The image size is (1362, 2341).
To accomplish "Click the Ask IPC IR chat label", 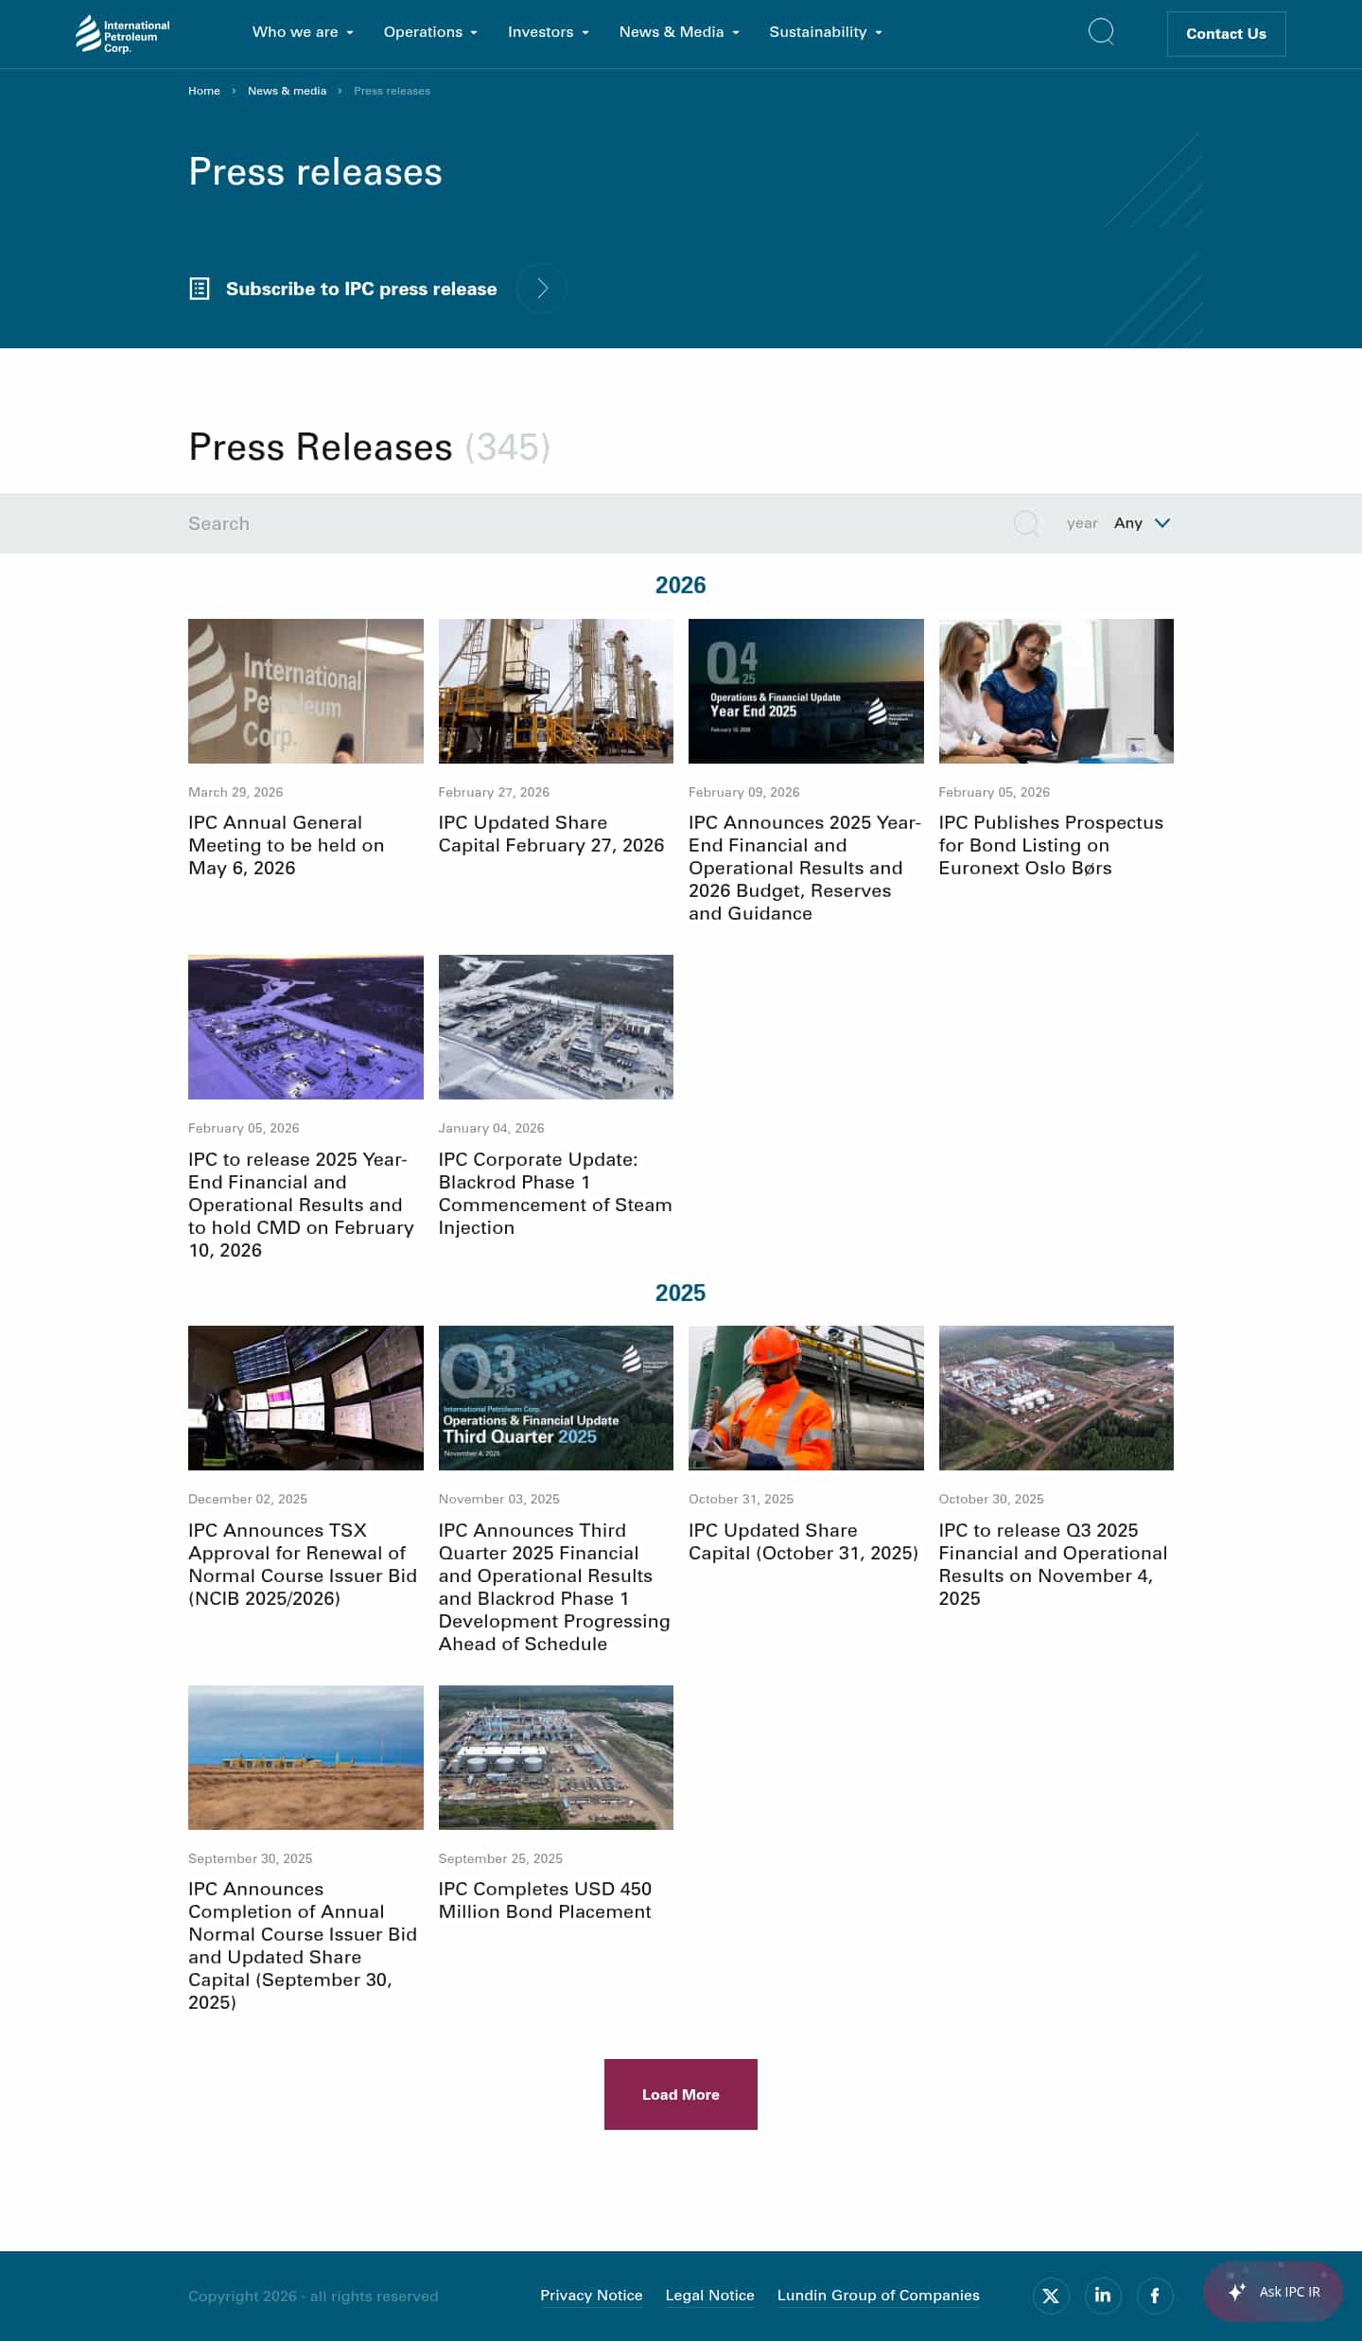I will tap(1289, 2292).
